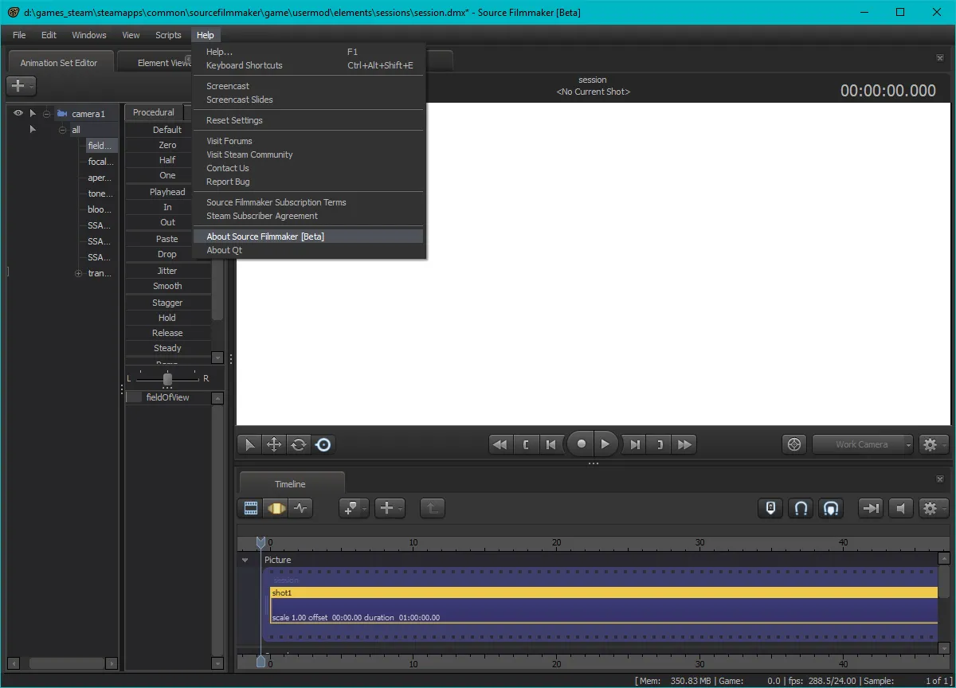Apply the Jitter procedural preset
This screenshot has width=956, height=688.
click(x=167, y=271)
